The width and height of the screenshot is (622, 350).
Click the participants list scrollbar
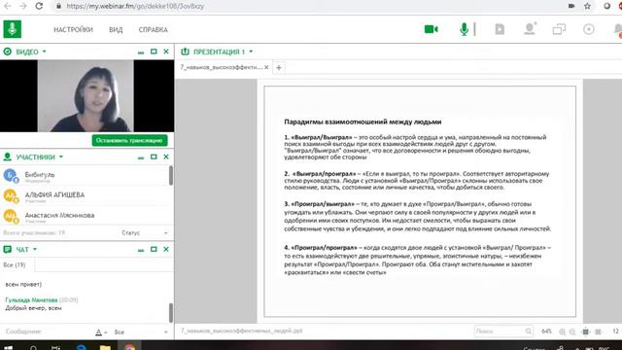click(171, 175)
